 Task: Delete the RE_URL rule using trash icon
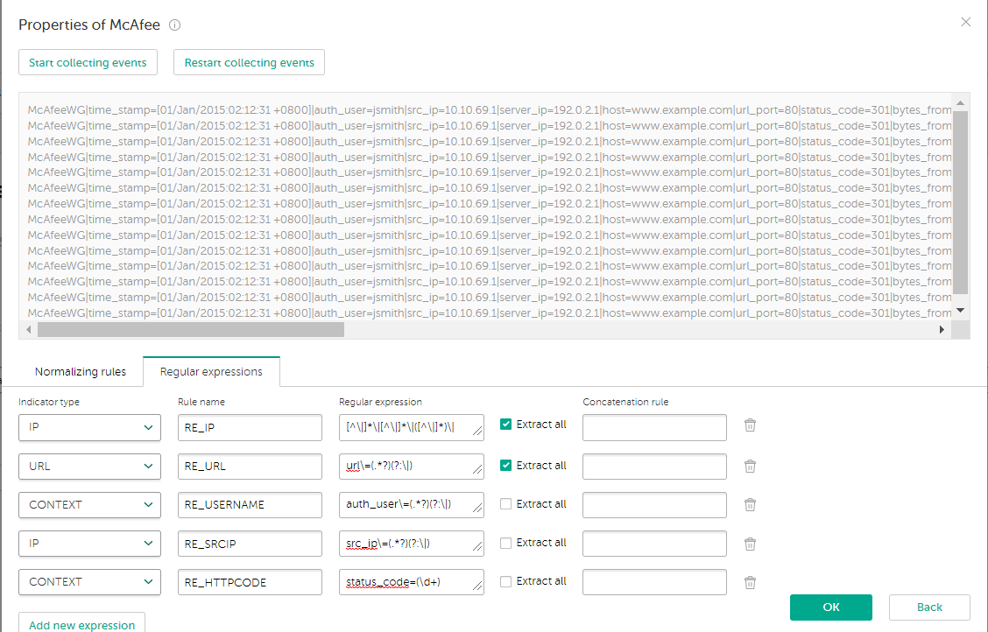coord(750,467)
